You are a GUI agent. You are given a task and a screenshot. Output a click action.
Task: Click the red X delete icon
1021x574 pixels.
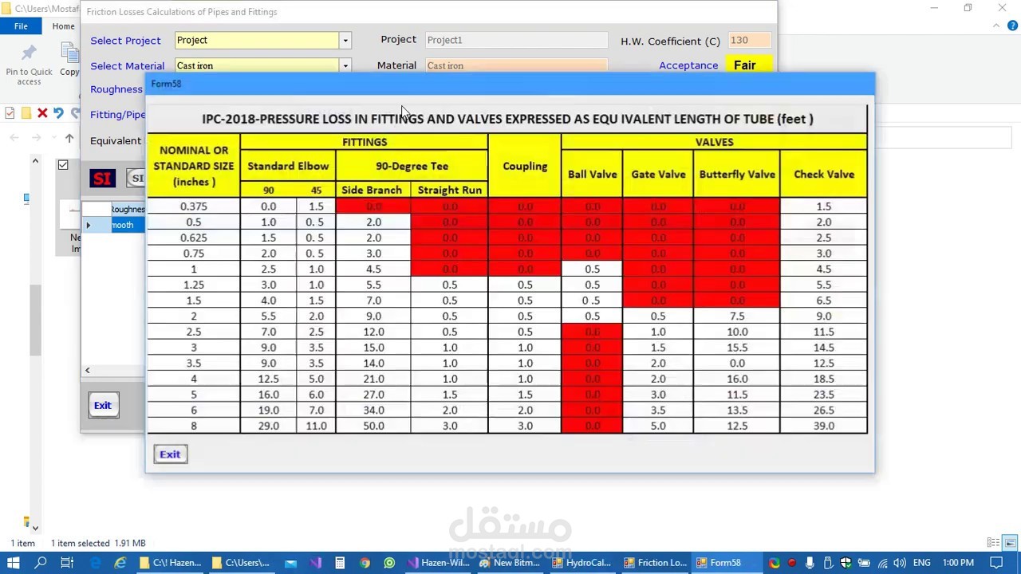[41, 113]
